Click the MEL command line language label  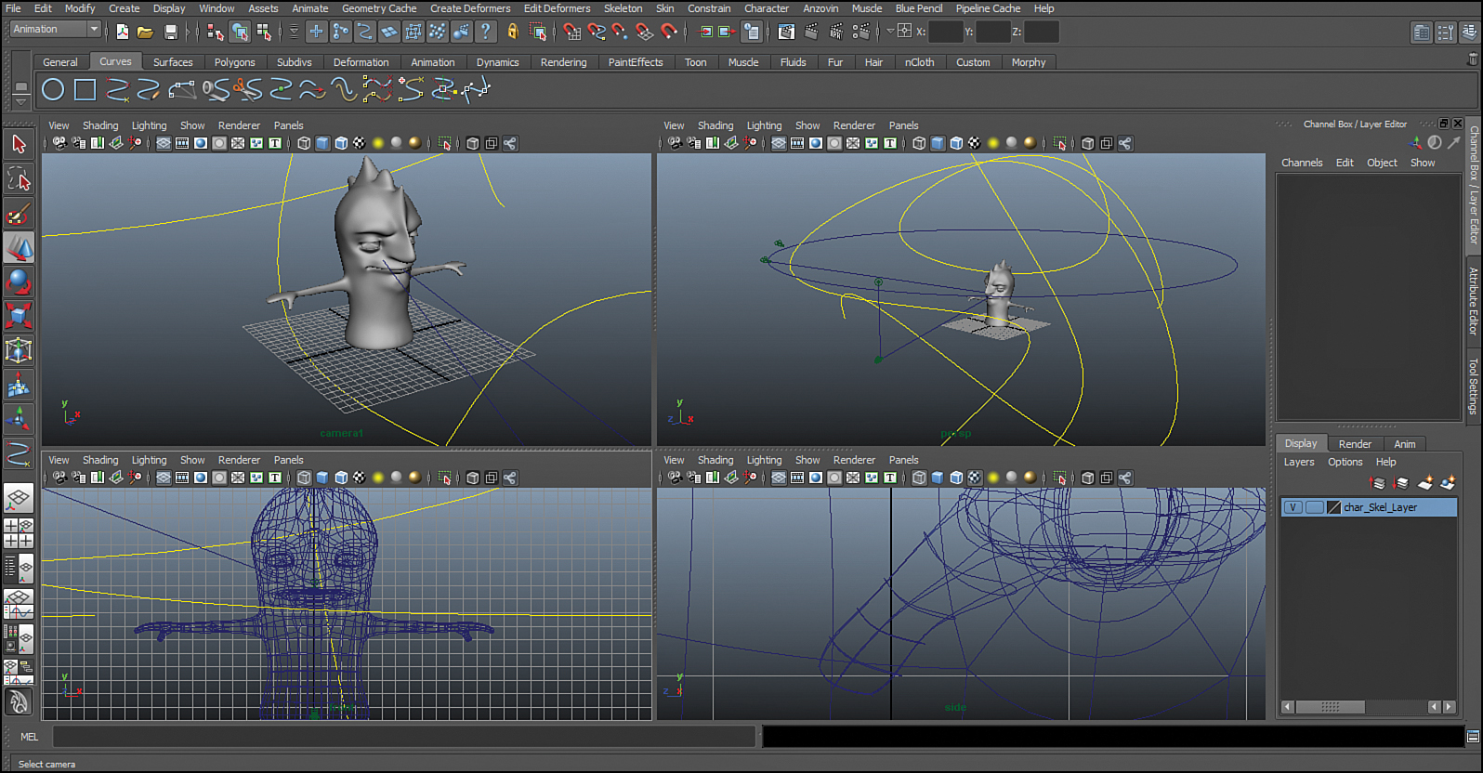click(30, 737)
